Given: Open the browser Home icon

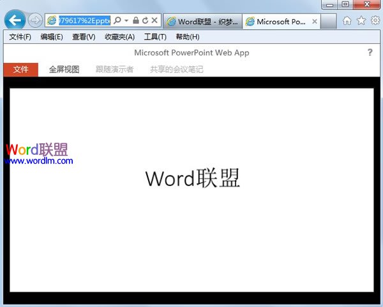Looking at the screenshot, I should 347,21.
